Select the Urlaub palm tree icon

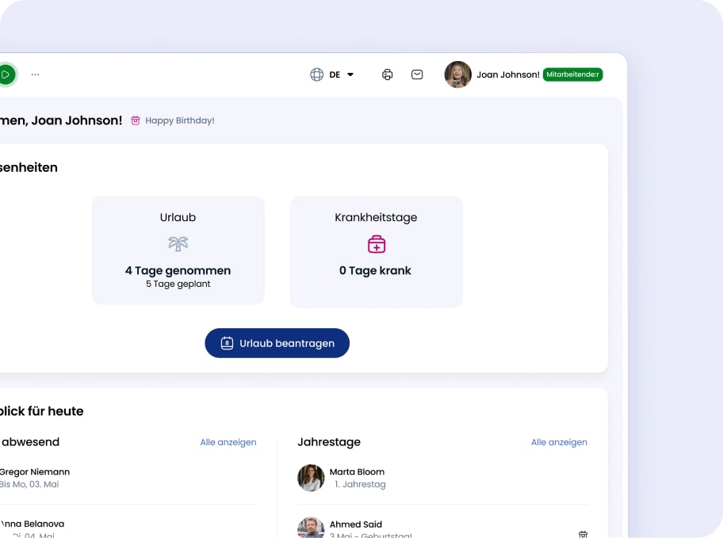tap(178, 243)
